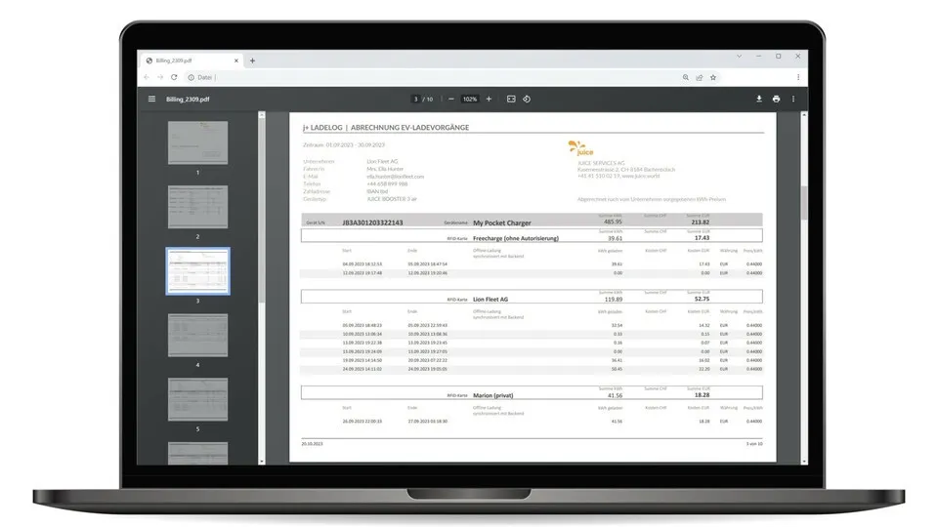Click the 102% zoom level field
The height and width of the screenshot is (527, 938).
pos(470,100)
